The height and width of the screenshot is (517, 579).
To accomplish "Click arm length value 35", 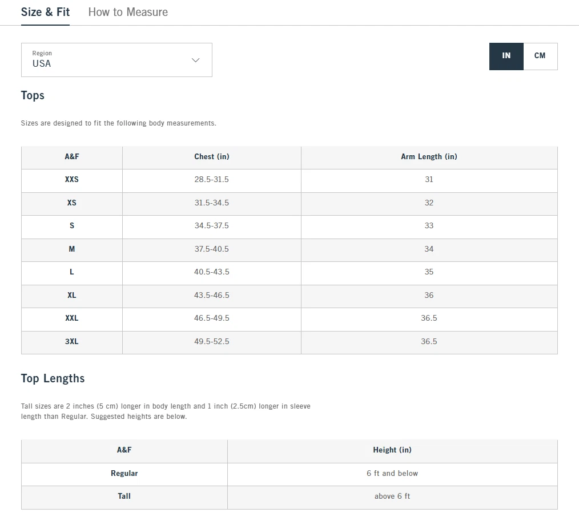I will coord(429,272).
